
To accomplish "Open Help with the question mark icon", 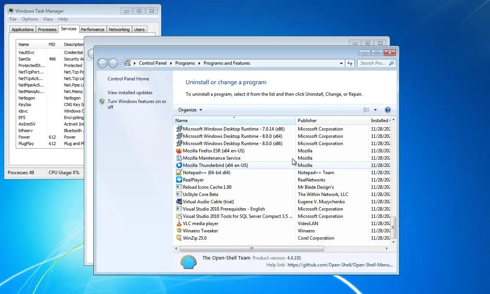I will [x=387, y=110].
